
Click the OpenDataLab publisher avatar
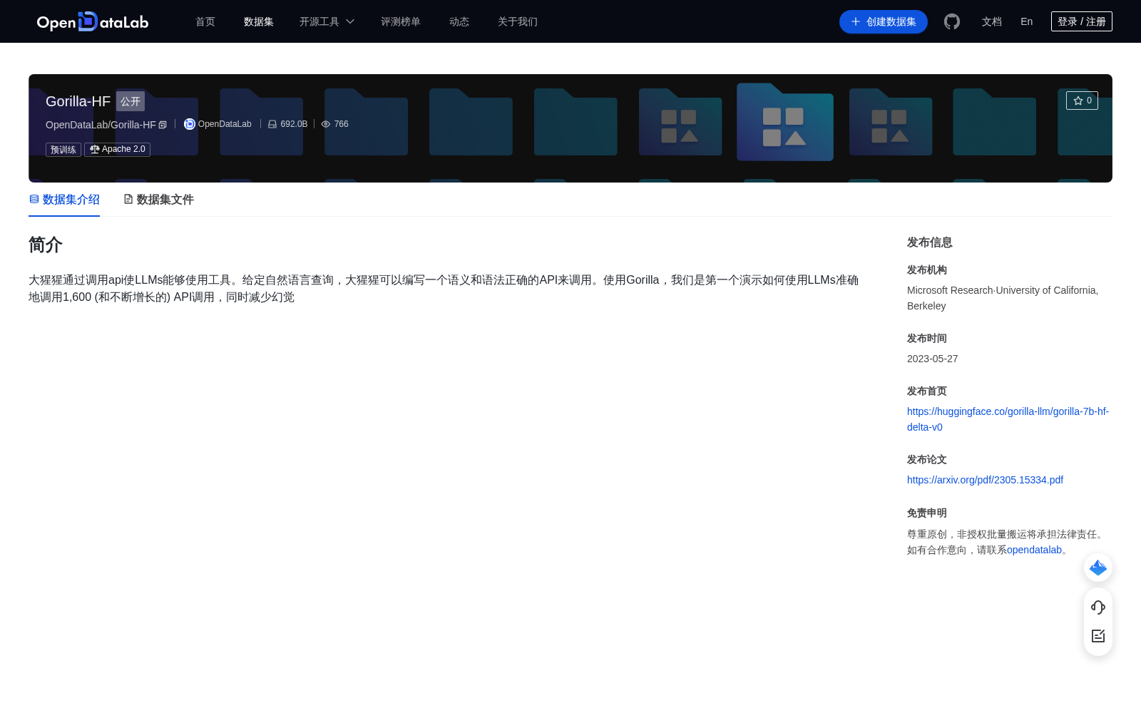point(190,124)
